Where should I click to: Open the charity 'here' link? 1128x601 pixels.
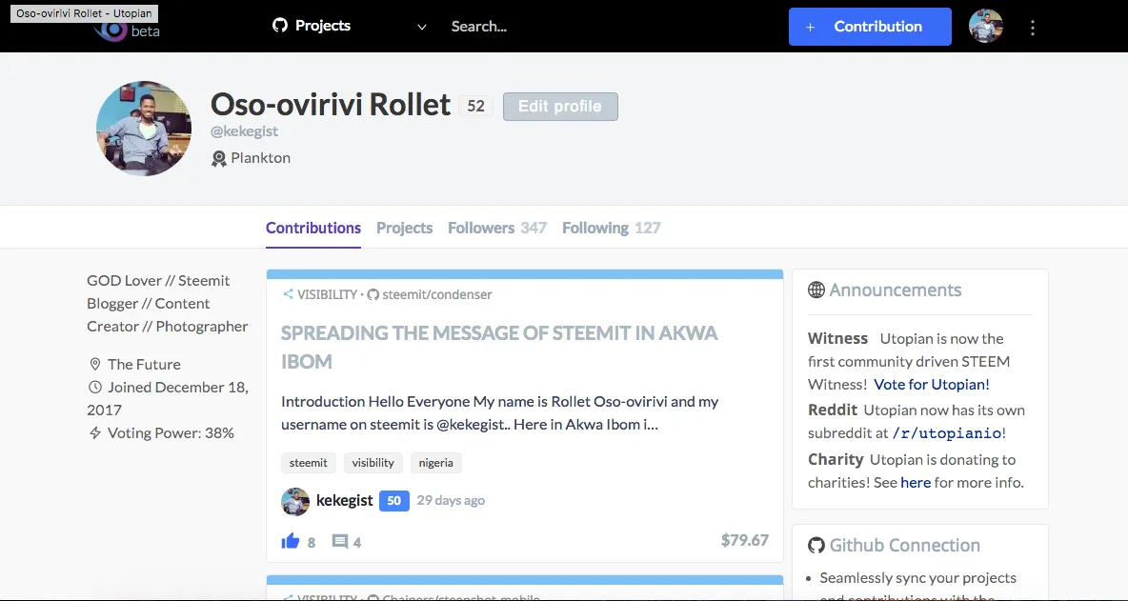coord(916,482)
